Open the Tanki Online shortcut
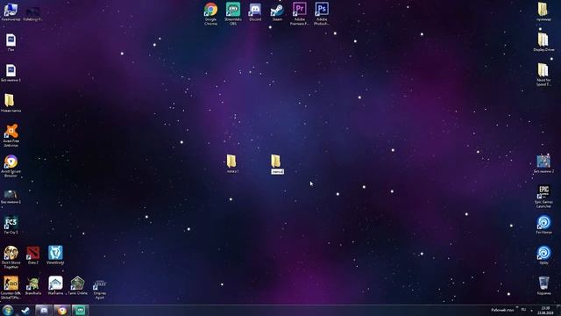 78,285
